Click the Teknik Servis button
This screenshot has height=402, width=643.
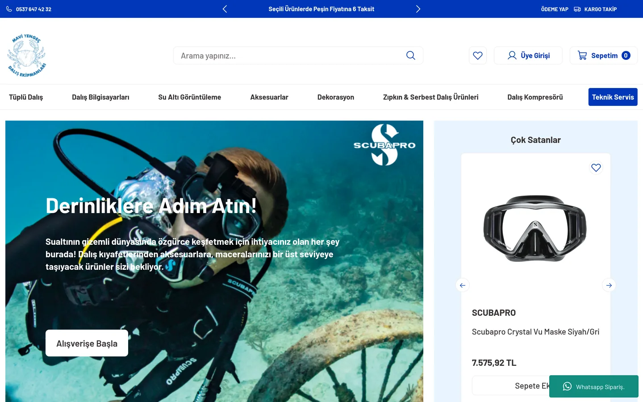(x=613, y=97)
